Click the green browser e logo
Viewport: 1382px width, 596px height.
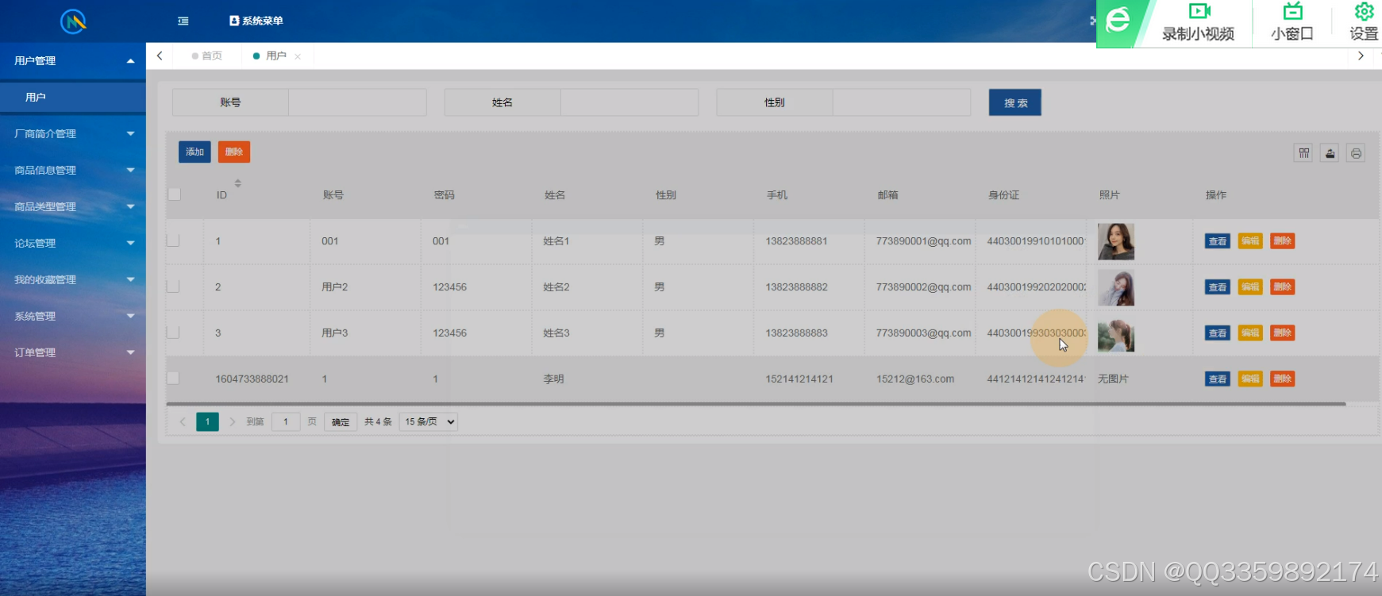point(1118,20)
